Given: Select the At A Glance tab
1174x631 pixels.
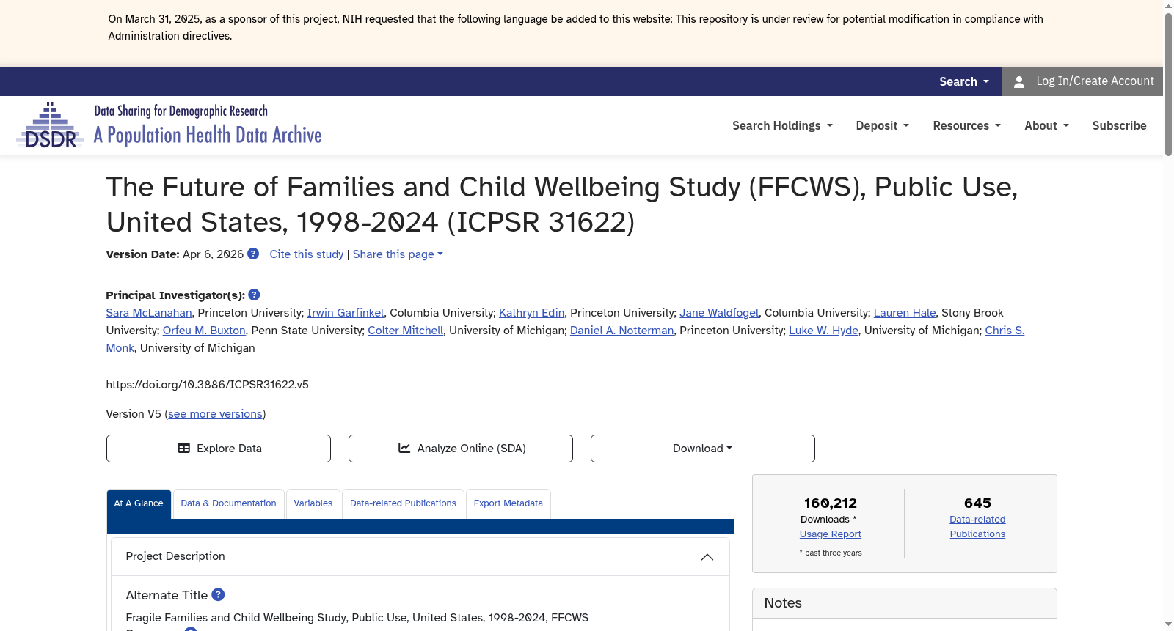Looking at the screenshot, I should pos(139,503).
